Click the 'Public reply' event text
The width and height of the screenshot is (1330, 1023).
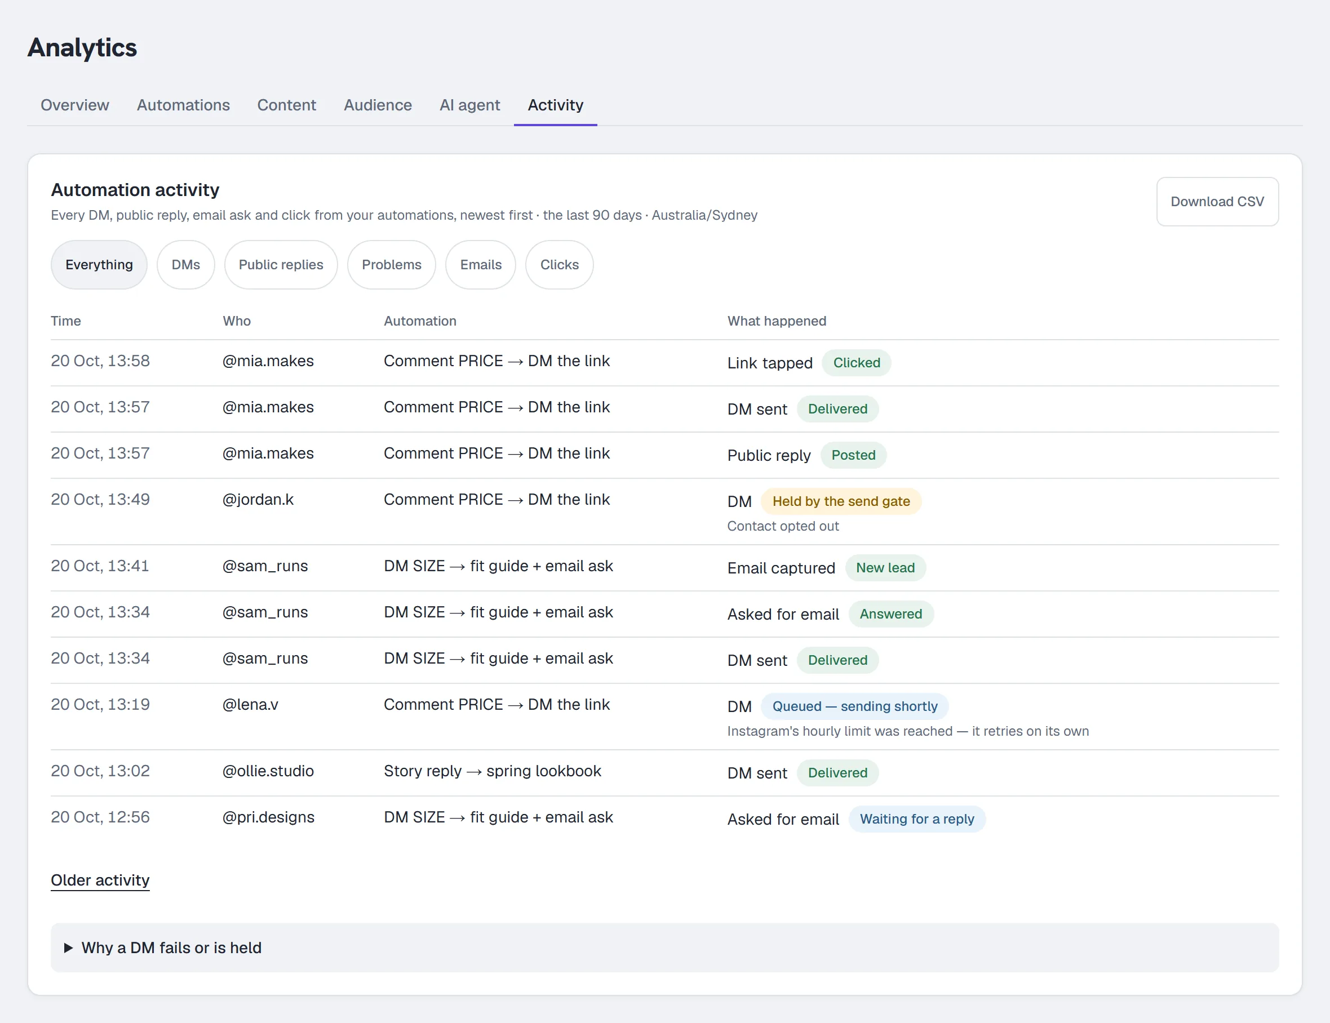click(x=769, y=456)
